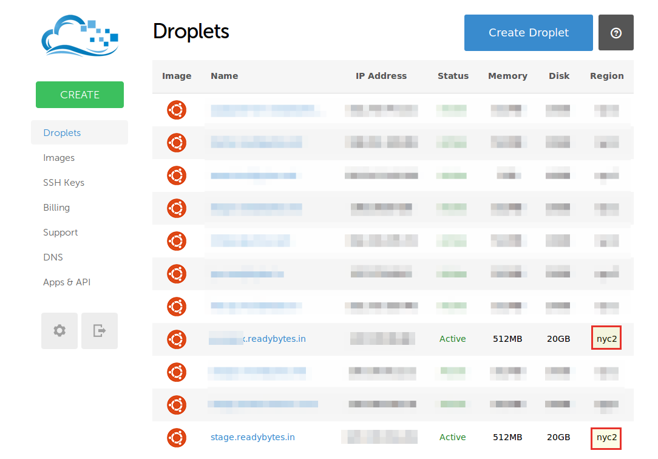Click the Status column header
This screenshot has width=658, height=459.
(453, 76)
